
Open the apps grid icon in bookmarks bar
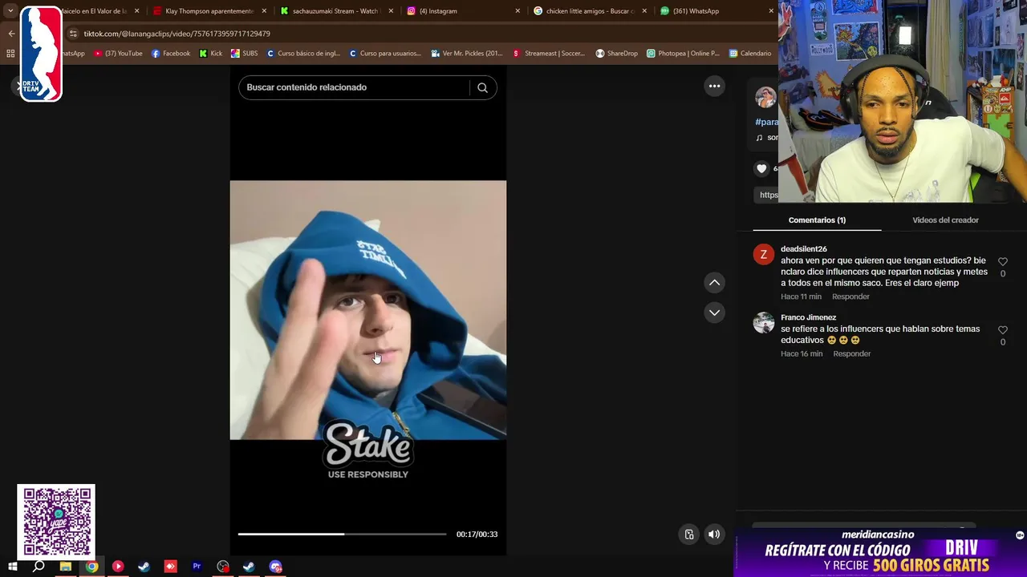pos(10,54)
